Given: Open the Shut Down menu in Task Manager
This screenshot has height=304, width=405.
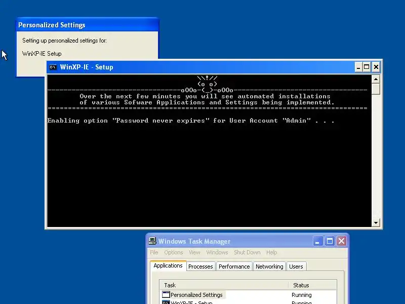Looking at the screenshot, I should 247,252.
